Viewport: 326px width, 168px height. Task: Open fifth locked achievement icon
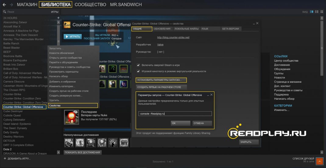point(113,142)
